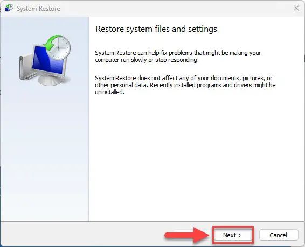Click the word 'uninstalled.' in description
This screenshot has height=247, width=305.
coord(109,92)
